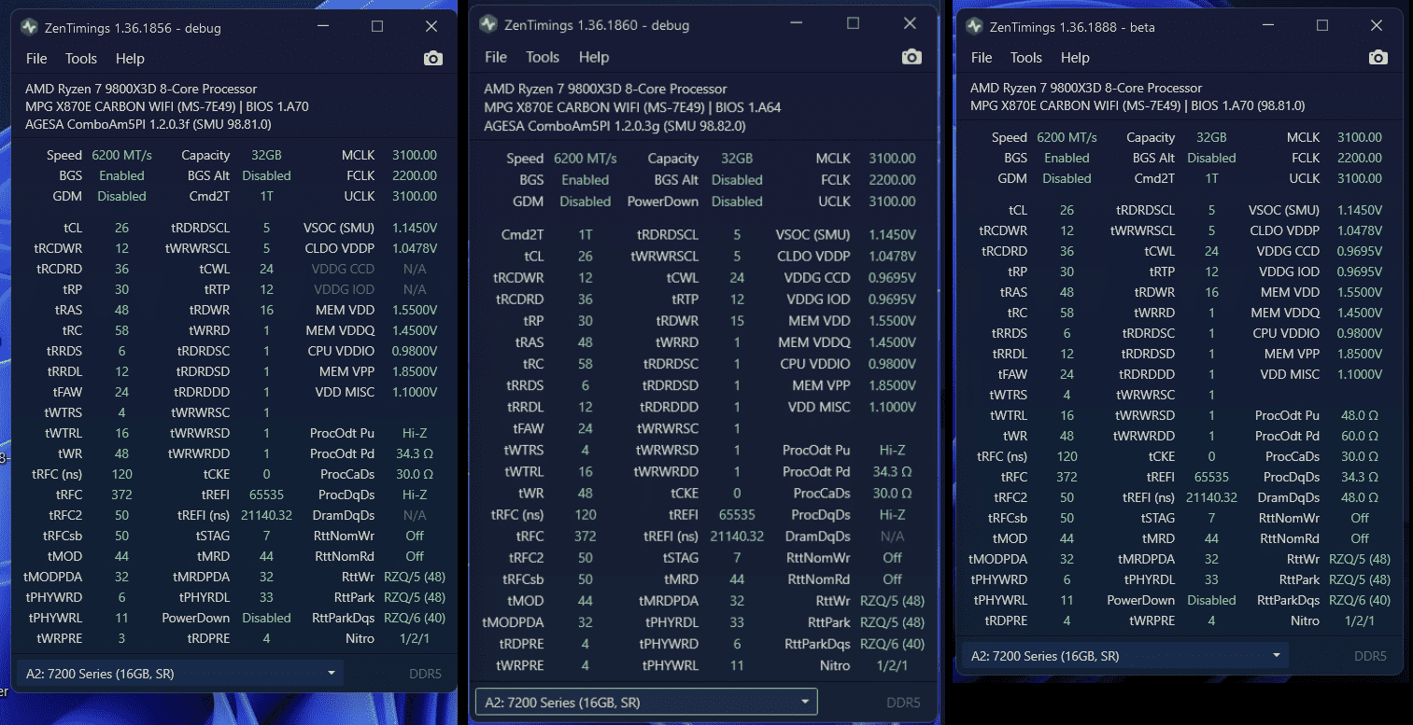Click the screenshot camera icon in ZenTimings 1.36.1856
The width and height of the screenshot is (1413, 725).
432,58
